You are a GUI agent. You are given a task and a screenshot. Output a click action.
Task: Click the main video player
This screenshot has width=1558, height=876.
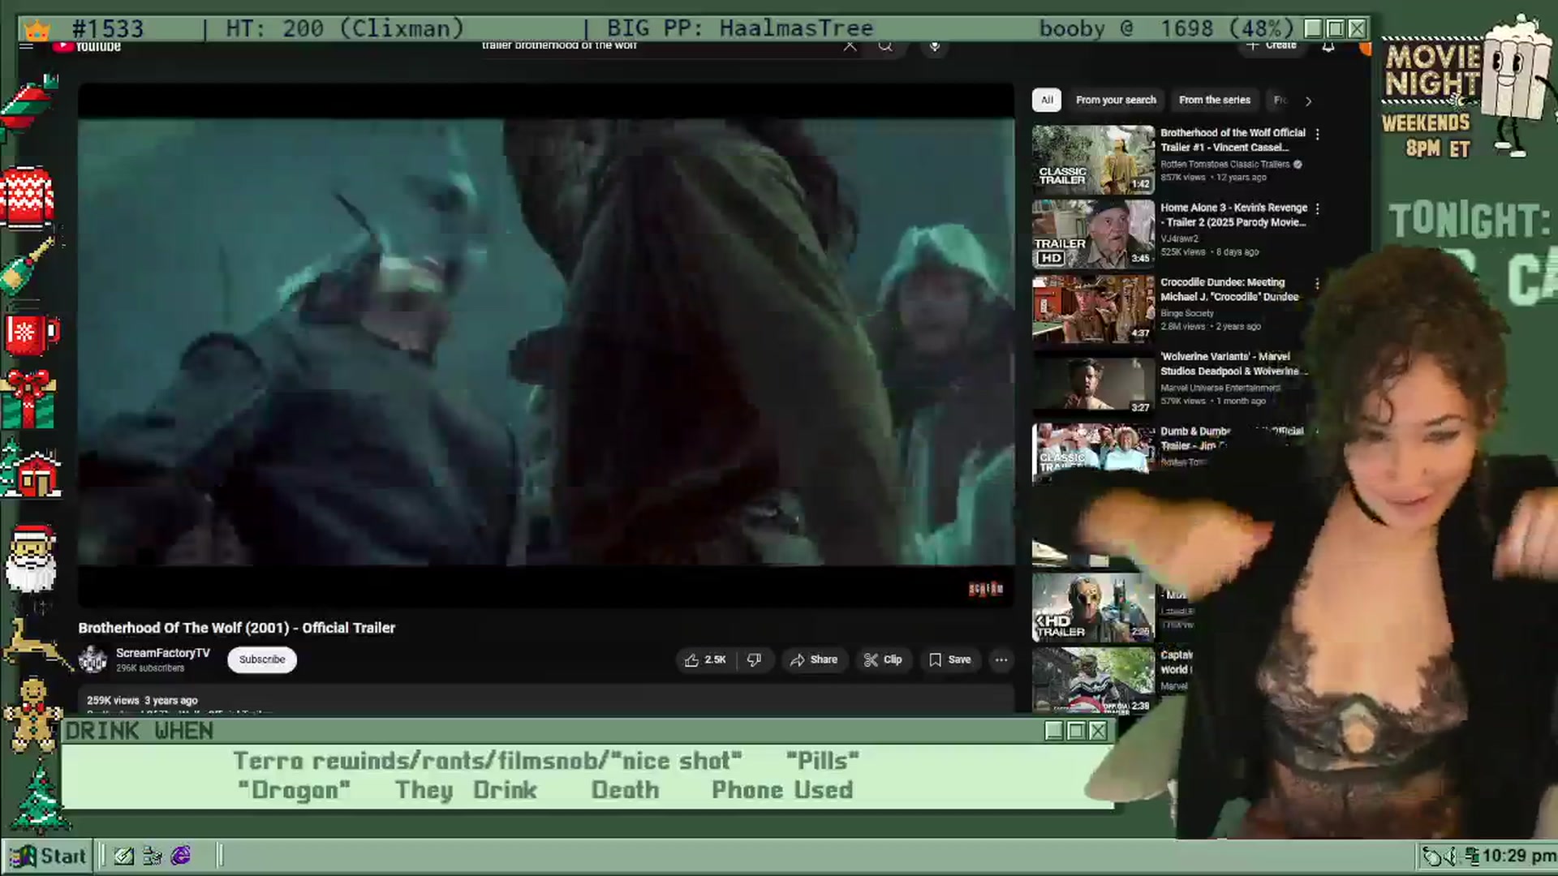click(546, 345)
